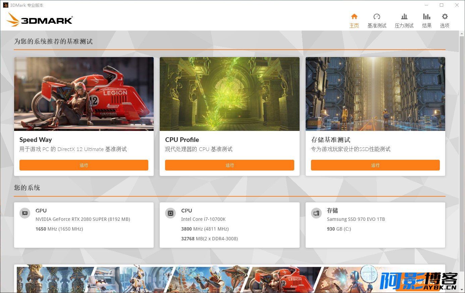Screen dimensions: 465x293
Task: Run the Speed Way benchmark
Action: coord(84,165)
